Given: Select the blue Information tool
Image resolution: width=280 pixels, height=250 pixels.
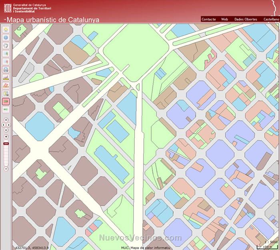Looking at the screenshot, I should [6, 38].
